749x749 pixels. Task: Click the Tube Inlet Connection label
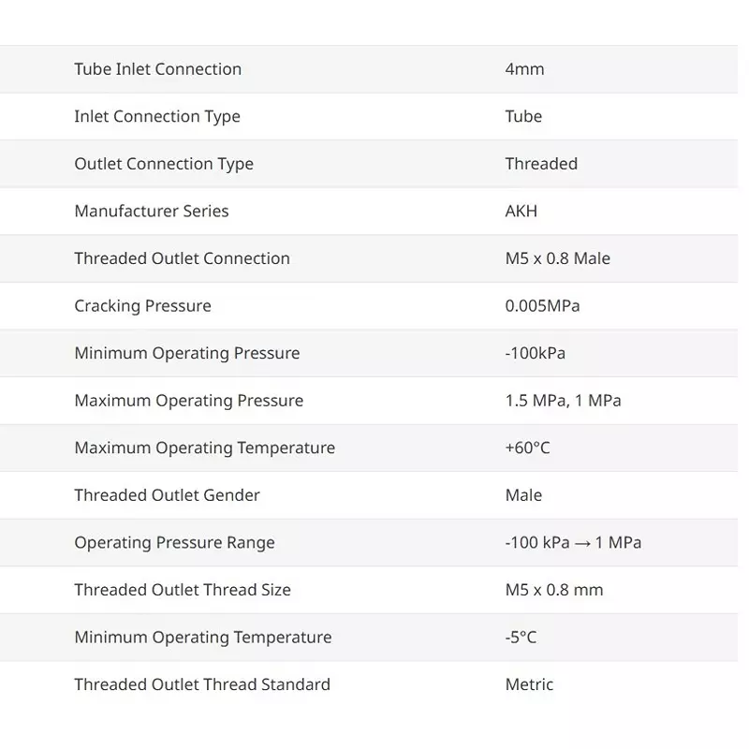click(x=157, y=69)
